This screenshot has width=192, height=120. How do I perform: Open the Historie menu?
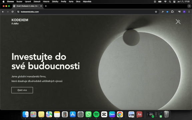[46, 2]
